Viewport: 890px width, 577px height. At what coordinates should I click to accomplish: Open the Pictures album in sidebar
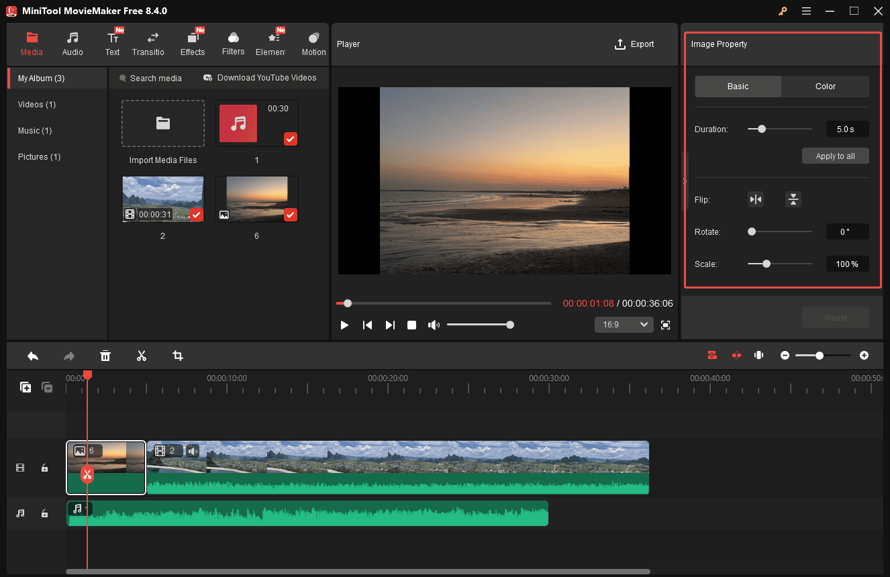tap(39, 156)
